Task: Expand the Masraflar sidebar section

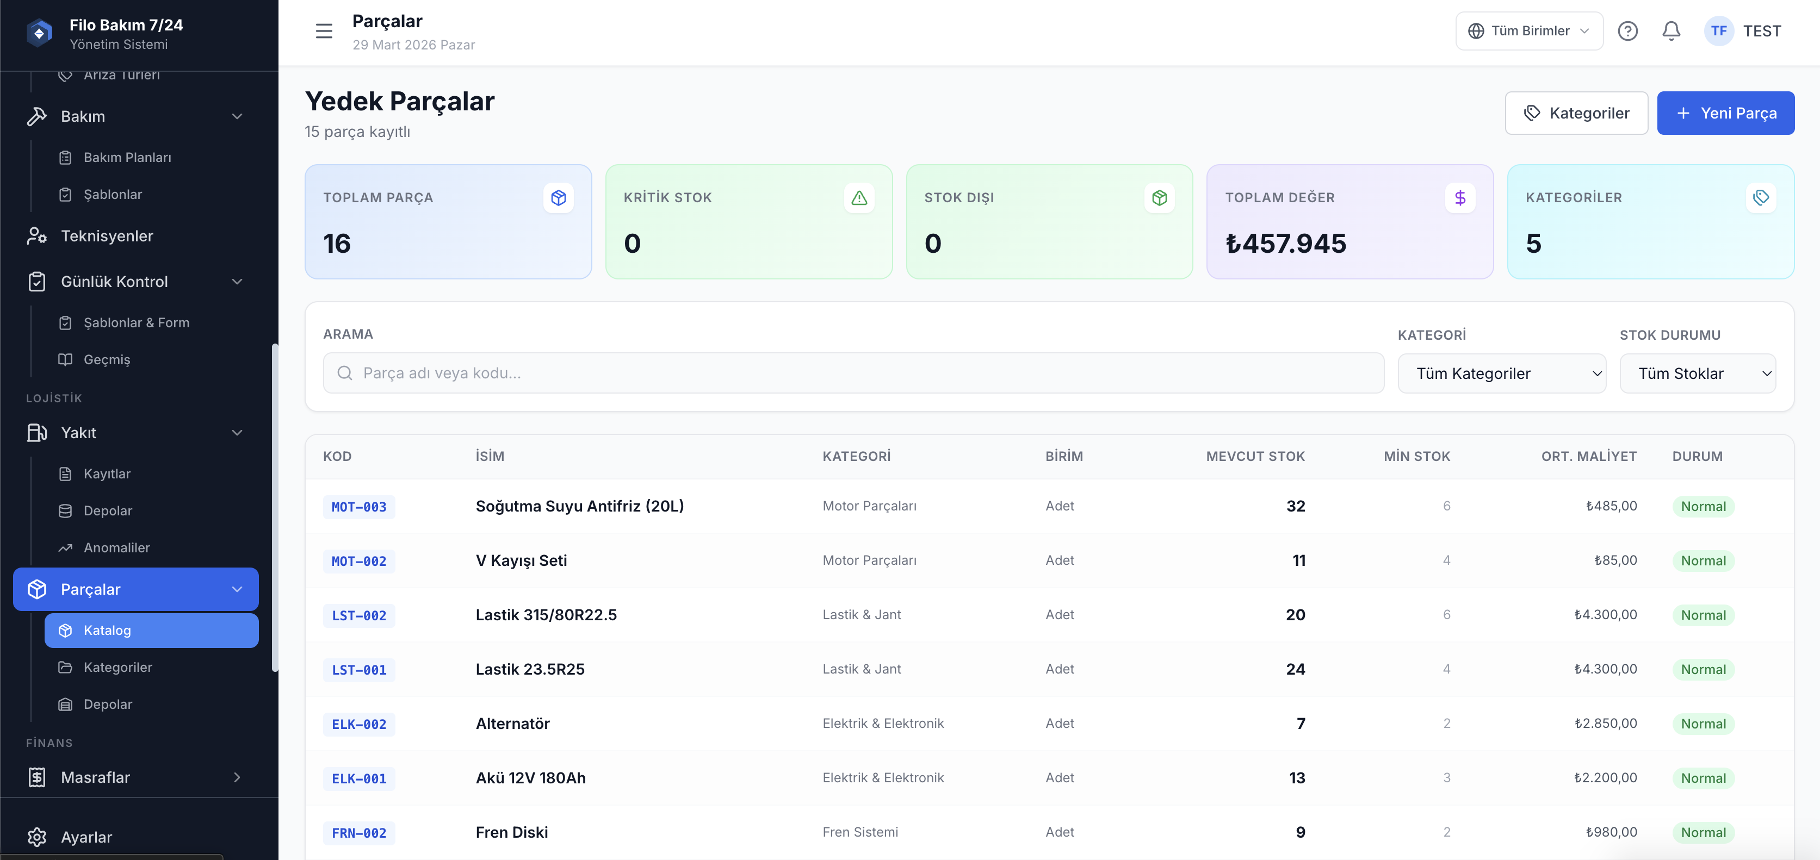Action: tap(237, 777)
